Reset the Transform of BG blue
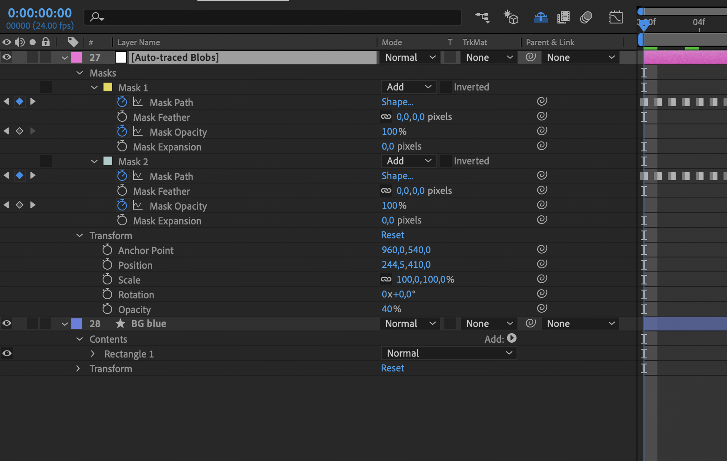 pyautogui.click(x=392, y=368)
